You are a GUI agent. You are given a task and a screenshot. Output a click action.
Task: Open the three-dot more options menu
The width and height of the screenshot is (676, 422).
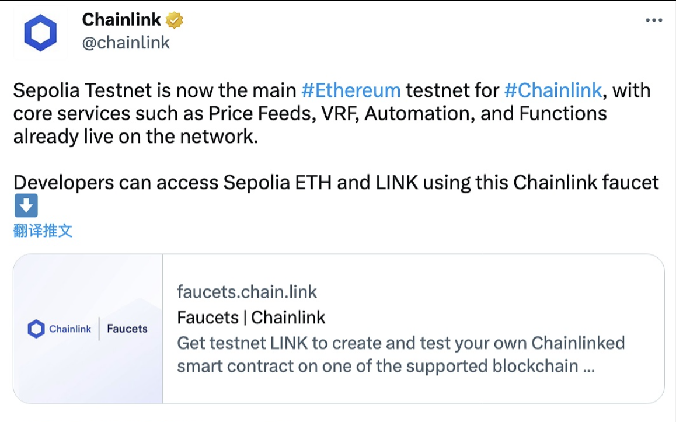click(653, 20)
